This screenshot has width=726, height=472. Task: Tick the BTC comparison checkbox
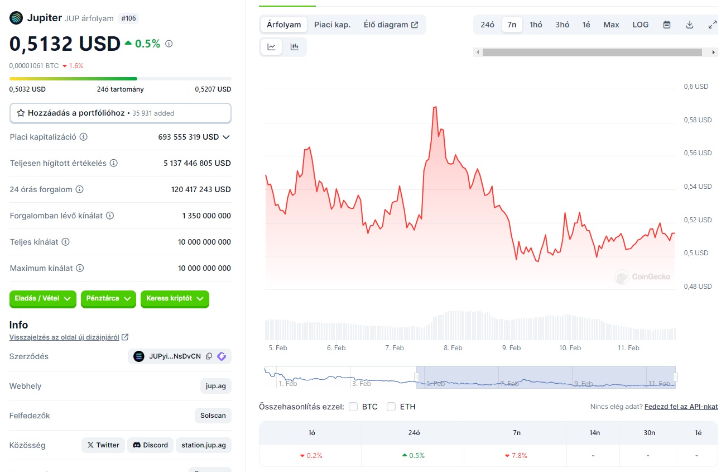coord(353,407)
